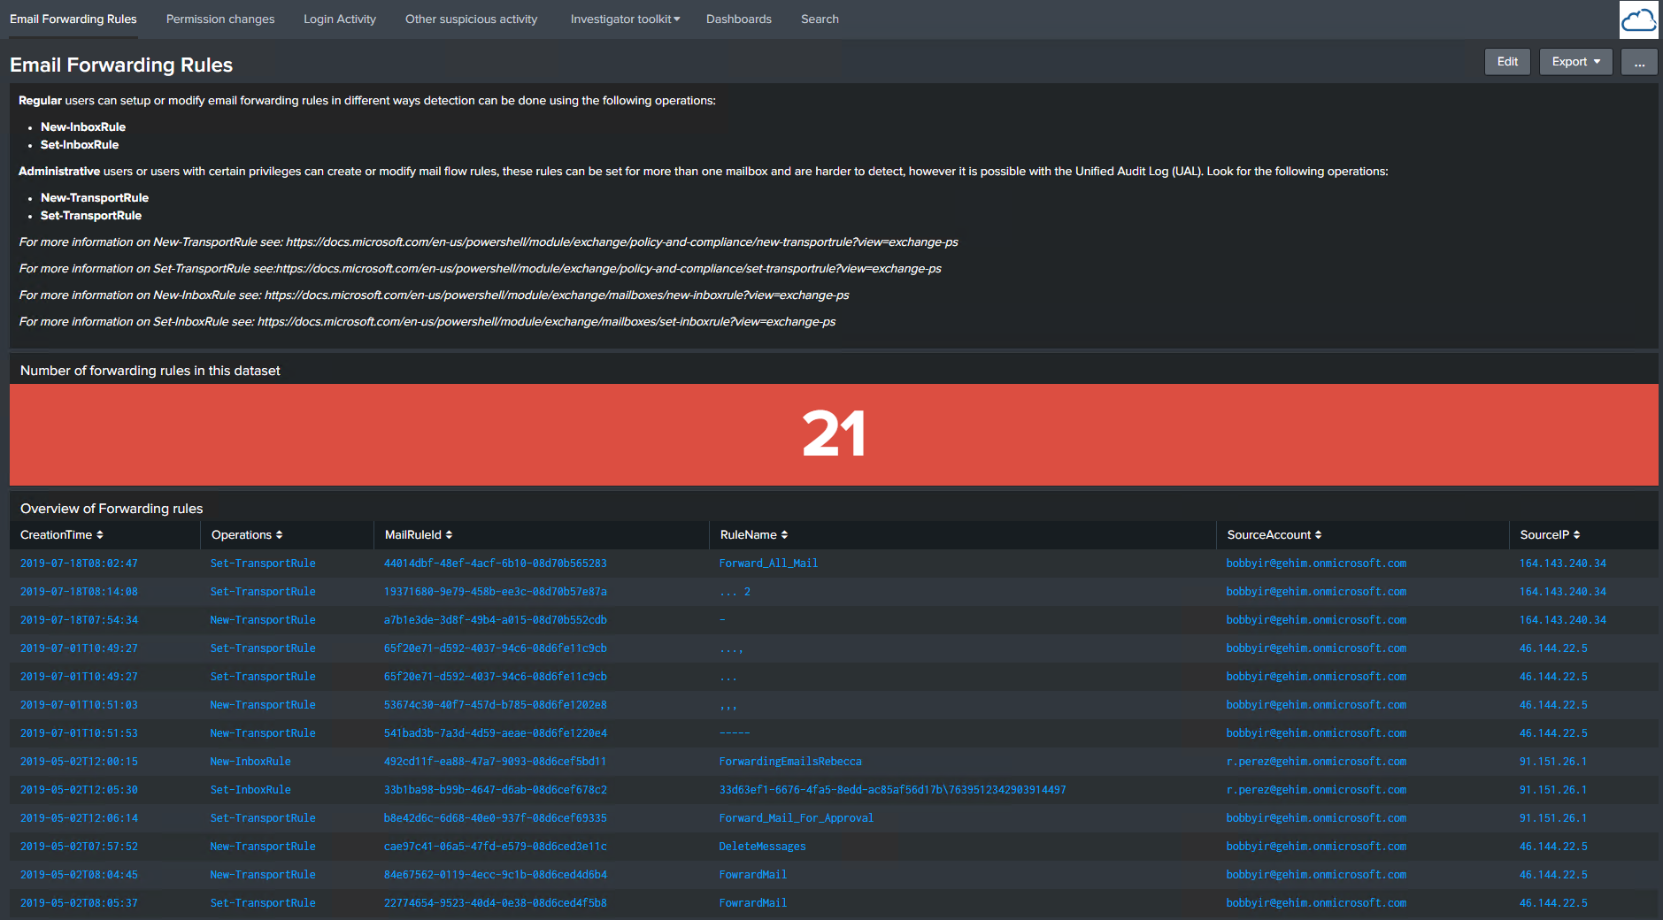1663x920 pixels.
Task: Click the cloud app logo icon
Action: point(1638,19)
